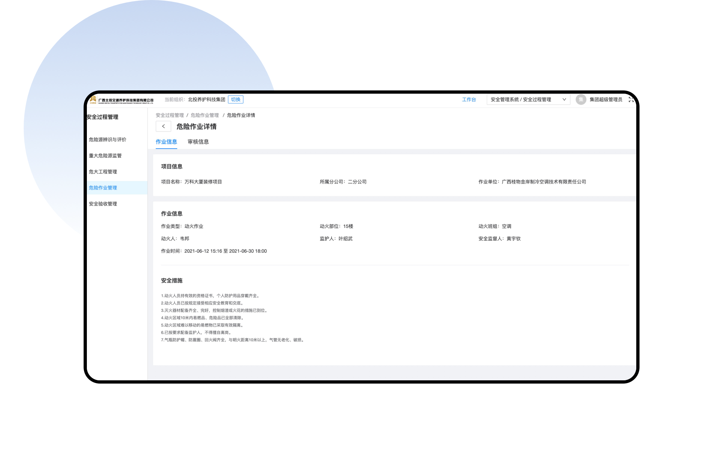Image resolution: width=722 pixels, height=474 pixels.
Task: Open the 工作台 link
Action: tap(469, 100)
